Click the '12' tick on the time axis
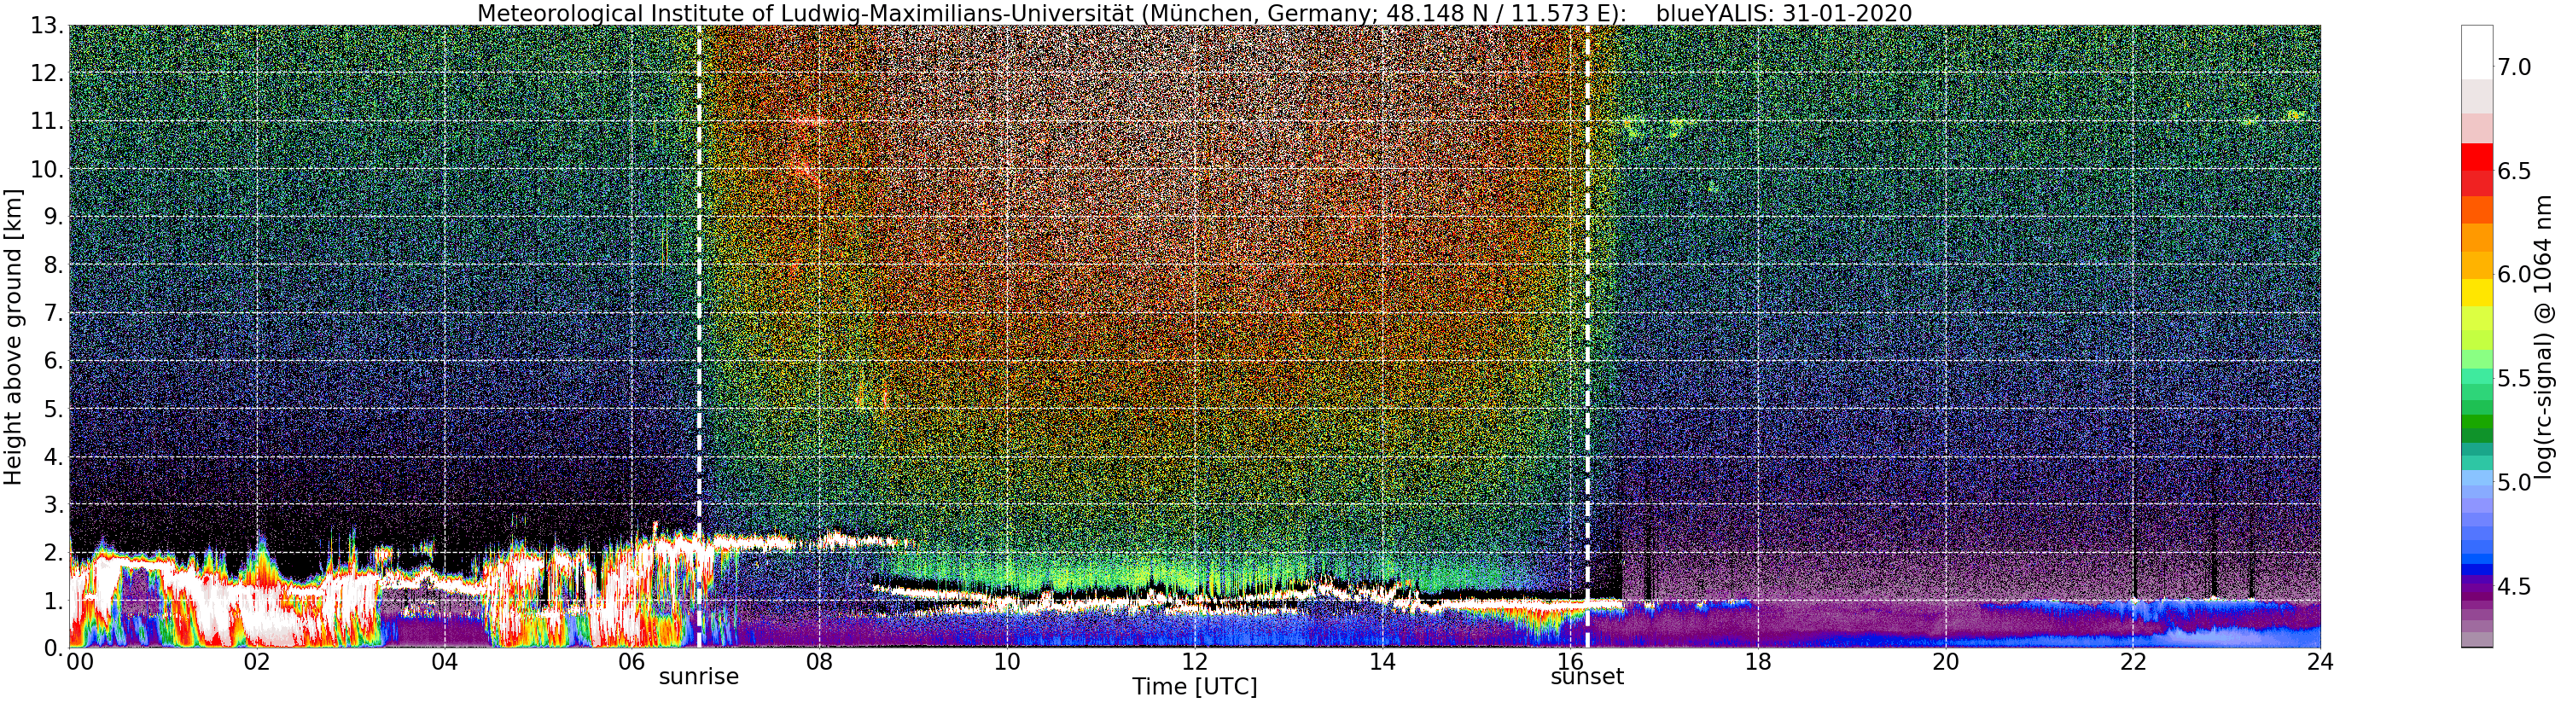 (1194, 661)
